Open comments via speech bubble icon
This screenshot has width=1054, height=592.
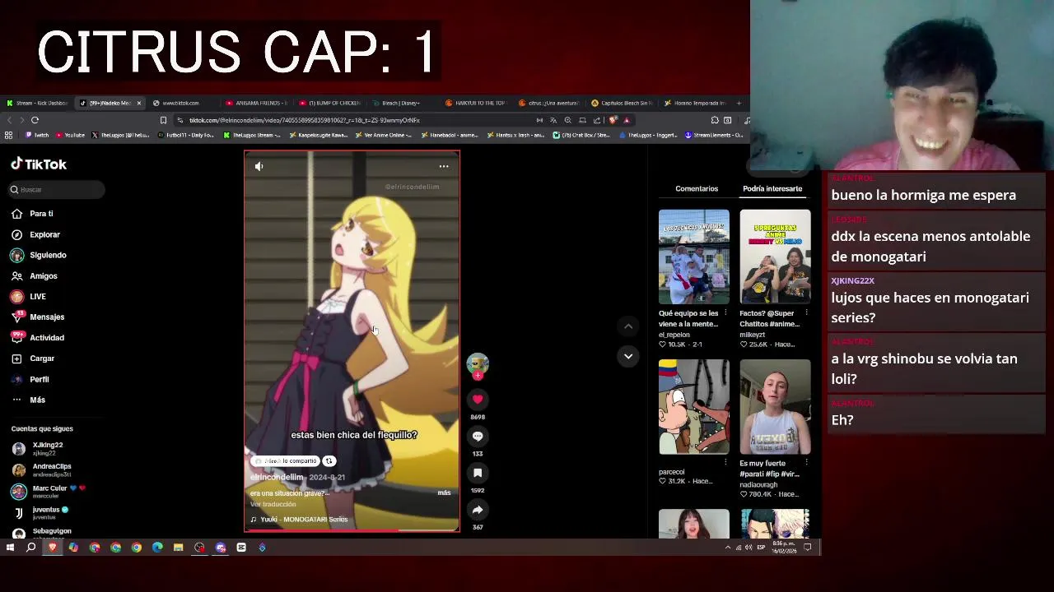click(x=478, y=437)
